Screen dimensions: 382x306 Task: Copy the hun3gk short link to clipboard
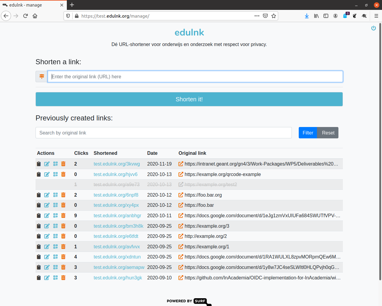click(38, 278)
